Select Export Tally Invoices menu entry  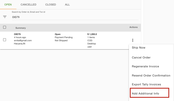click(146, 84)
